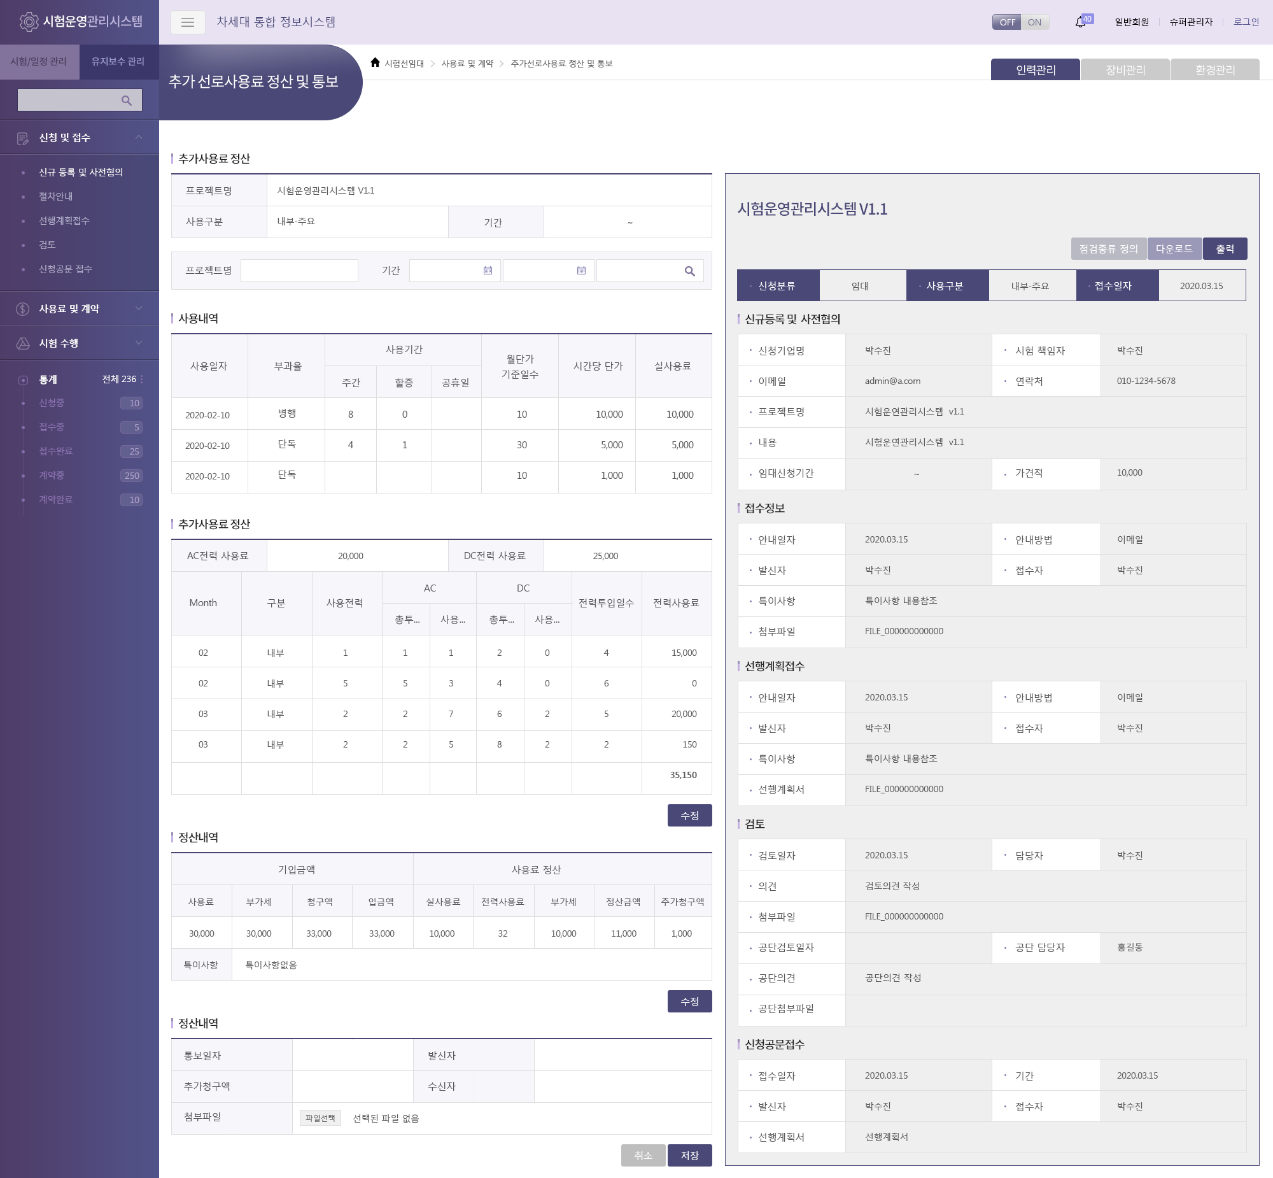Select the 환경관리 tab
Image resolution: width=1273 pixels, height=1178 pixels.
point(1215,69)
